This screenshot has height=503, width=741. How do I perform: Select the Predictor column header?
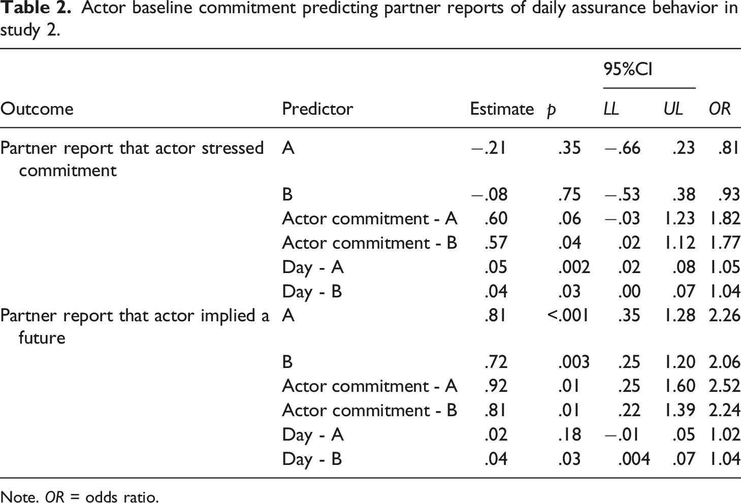pos(317,109)
